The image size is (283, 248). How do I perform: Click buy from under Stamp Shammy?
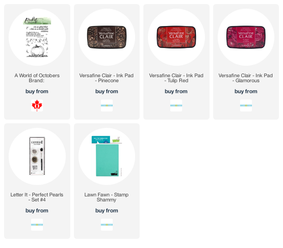(x=107, y=211)
